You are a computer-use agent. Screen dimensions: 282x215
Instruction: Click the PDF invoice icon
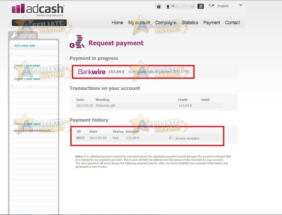pyautogui.click(x=171, y=138)
